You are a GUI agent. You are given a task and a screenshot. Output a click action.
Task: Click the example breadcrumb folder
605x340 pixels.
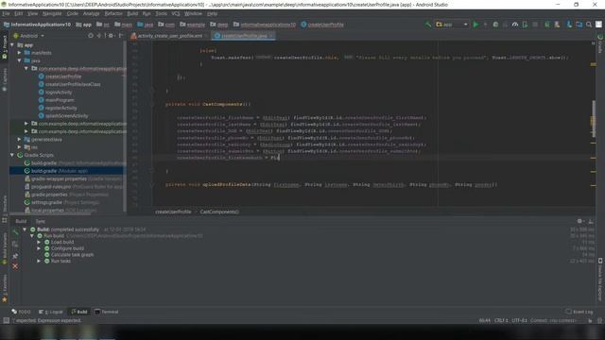pyautogui.click(x=192, y=25)
